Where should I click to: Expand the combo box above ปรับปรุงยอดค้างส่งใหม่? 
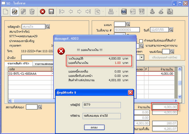[142, 57]
